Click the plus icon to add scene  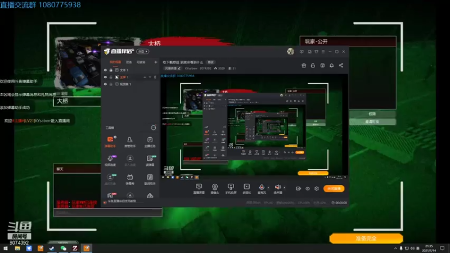156,62
